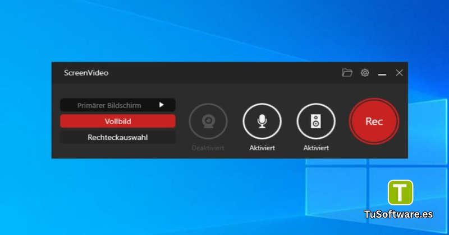Open settings with the gear icon

365,73
